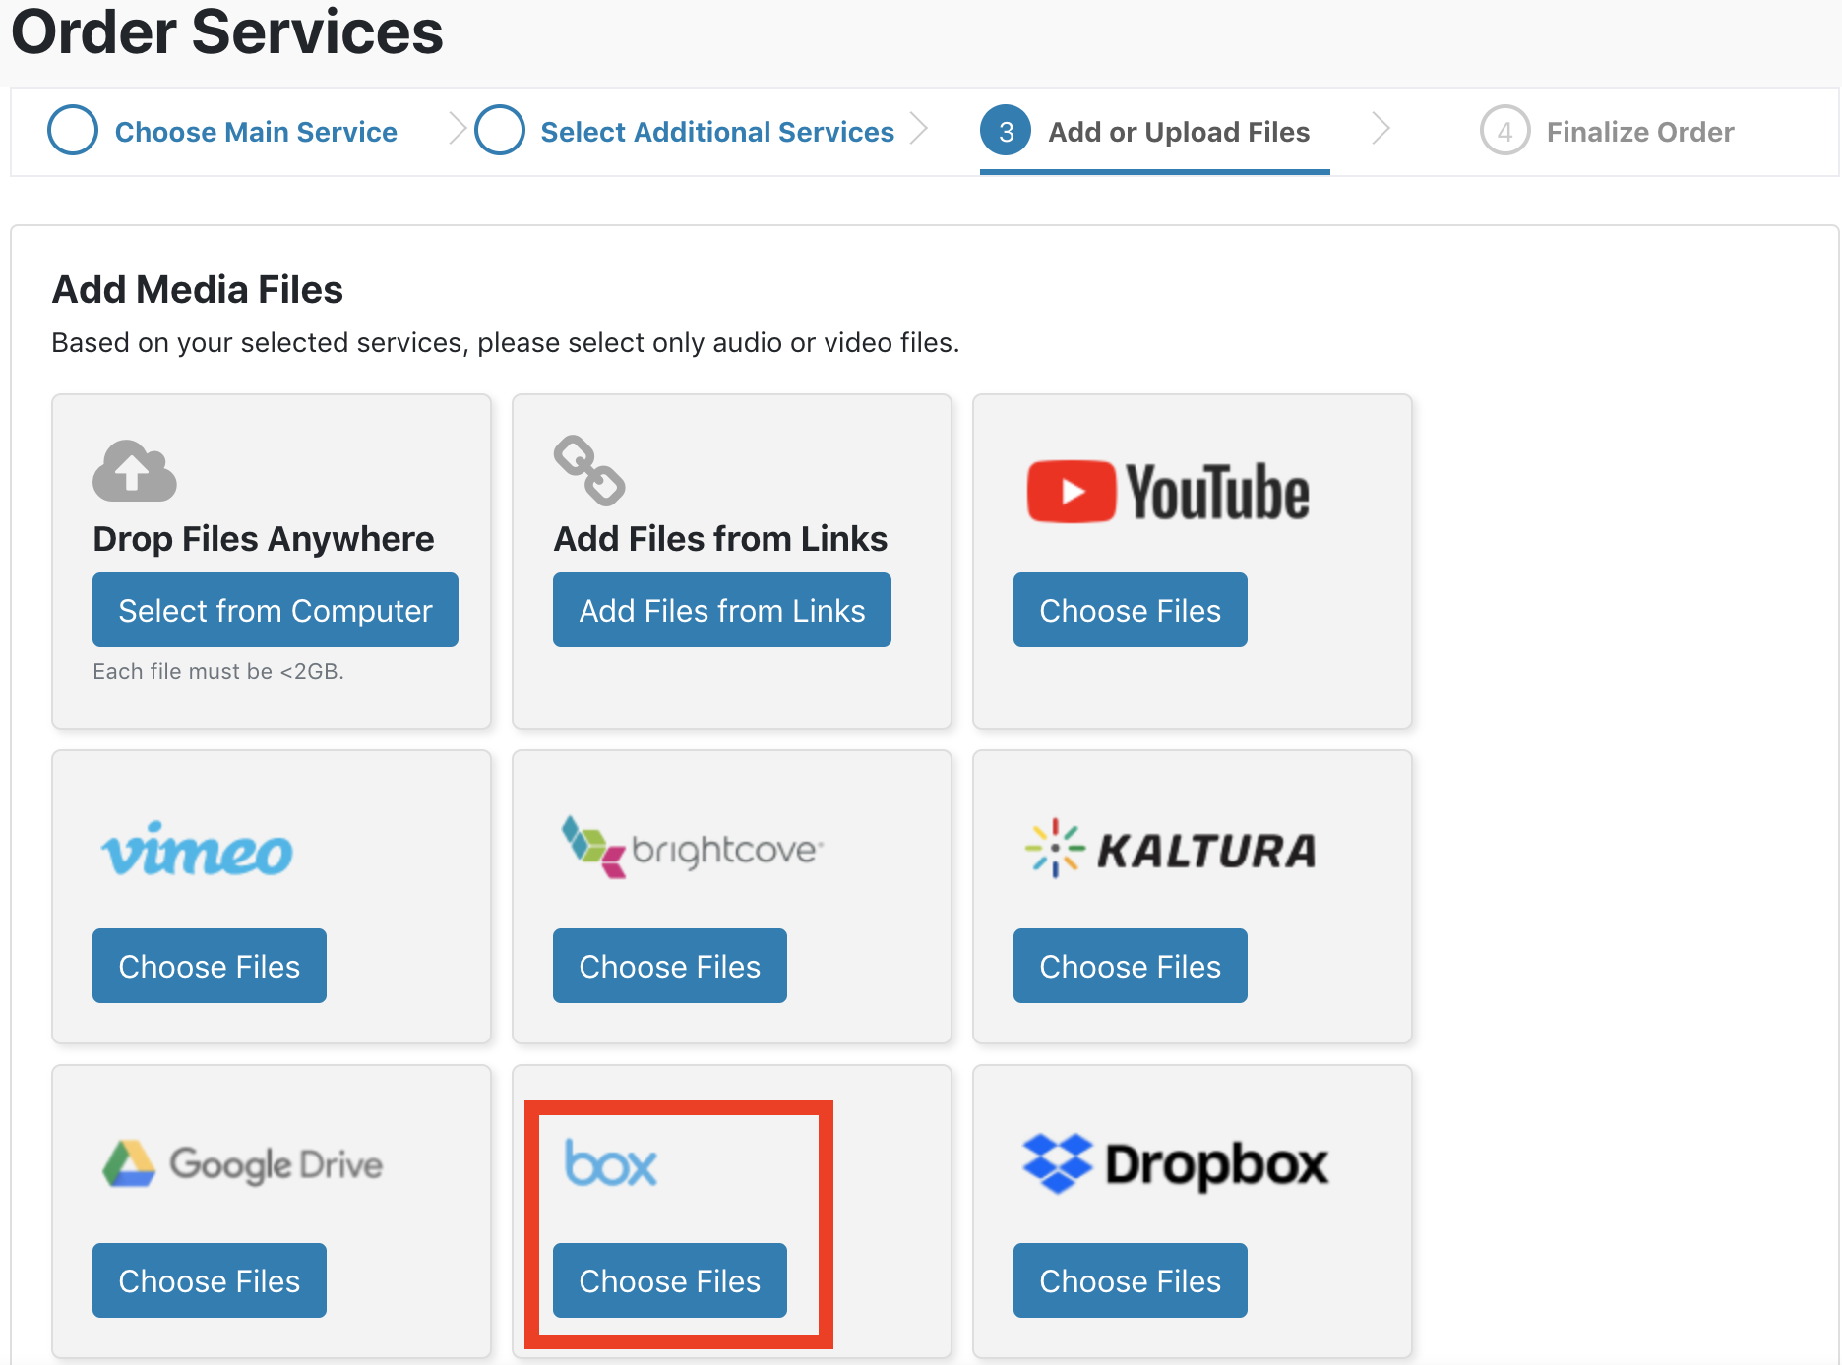Go to Choose Main Service step

click(256, 132)
